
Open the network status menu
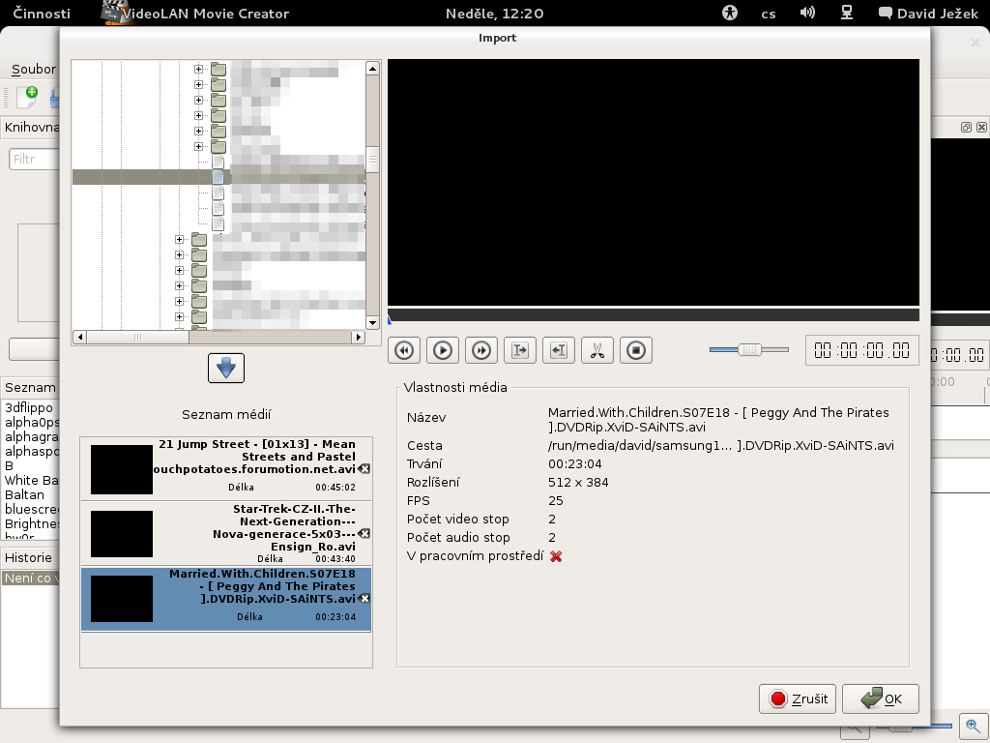[847, 13]
